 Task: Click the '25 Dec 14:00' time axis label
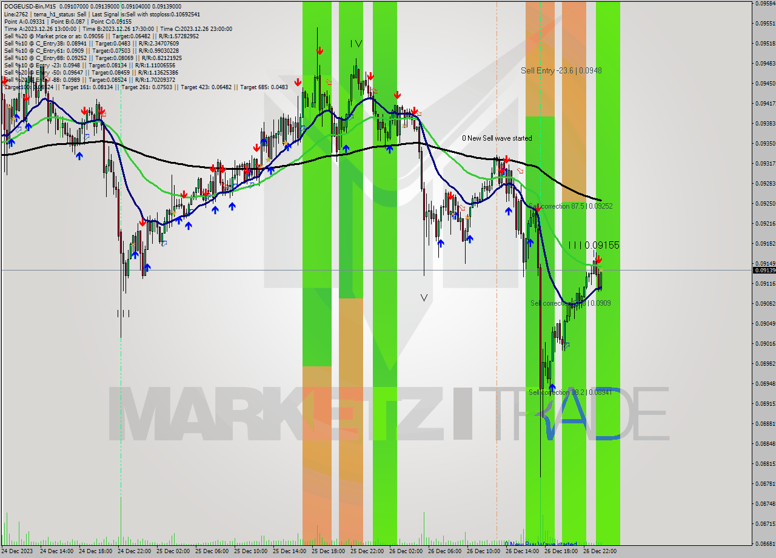[x=289, y=551]
